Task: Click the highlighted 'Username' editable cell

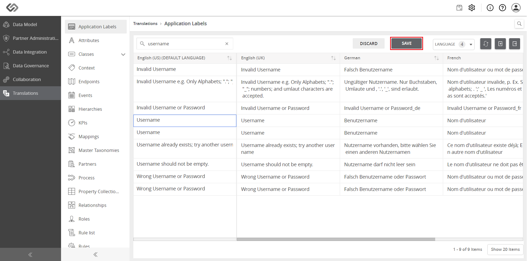Action: (x=185, y=121)
